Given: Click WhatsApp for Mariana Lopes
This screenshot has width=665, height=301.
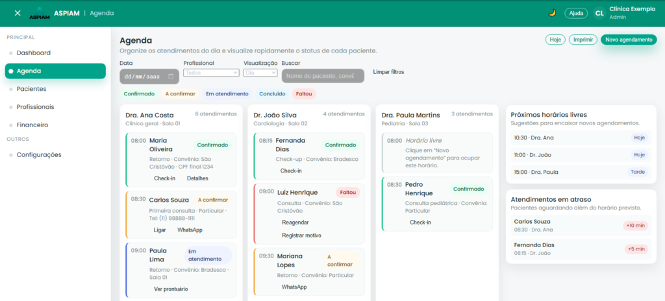Looking at the screenshot, I should [294, 287].
